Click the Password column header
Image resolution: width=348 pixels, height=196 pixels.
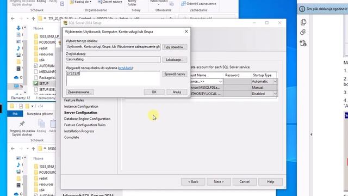(232, 75)
